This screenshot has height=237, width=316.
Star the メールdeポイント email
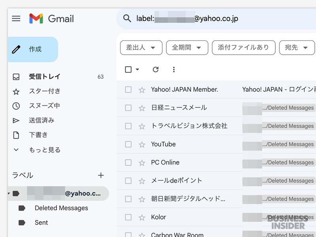click(x=142, y=181)
